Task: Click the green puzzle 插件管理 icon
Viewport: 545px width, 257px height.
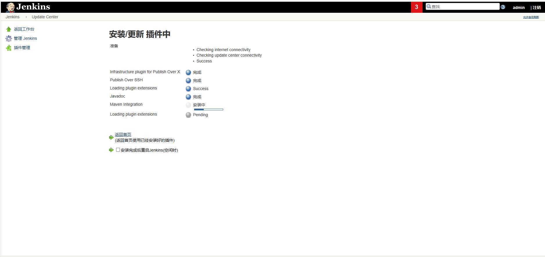Action: (9, 48)
